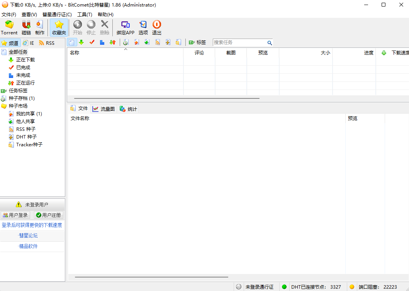The image size is (409, 291).
Task: Switch to the 统计 statistics tab
Action: (128, 109)
